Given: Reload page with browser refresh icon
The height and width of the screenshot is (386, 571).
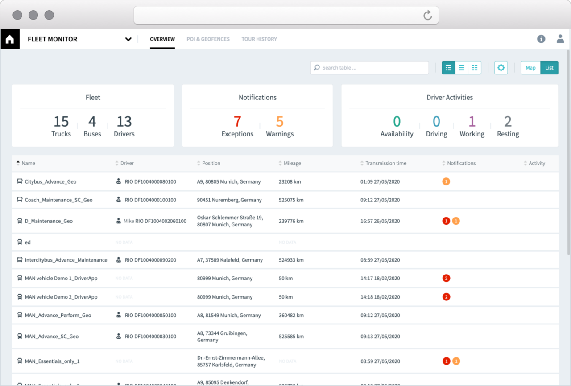Looking at the screenshot, I should [x=427, y=15].
